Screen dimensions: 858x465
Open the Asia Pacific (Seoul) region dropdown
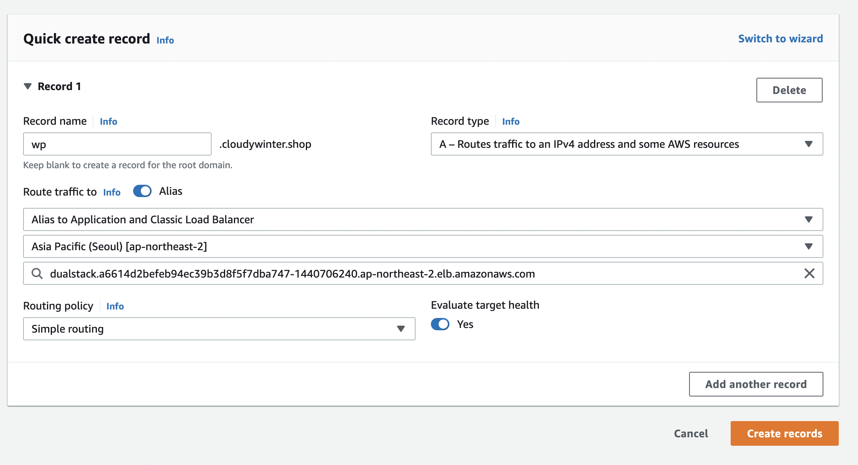click(x=423, y=246)
